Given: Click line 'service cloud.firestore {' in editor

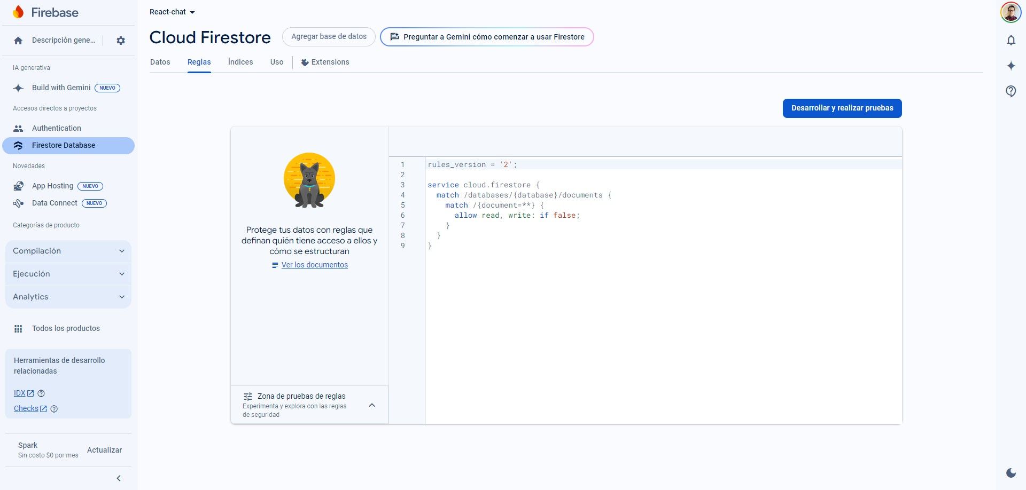Looking at the screenshot, I should coord(484,185).
